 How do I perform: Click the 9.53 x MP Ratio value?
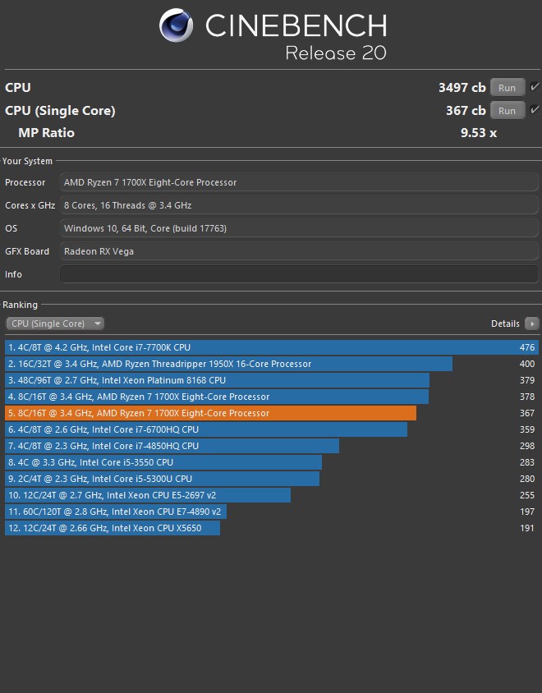[x=478, y=132]
